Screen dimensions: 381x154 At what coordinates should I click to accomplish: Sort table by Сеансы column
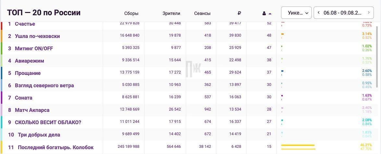click(x=202, y=13)
